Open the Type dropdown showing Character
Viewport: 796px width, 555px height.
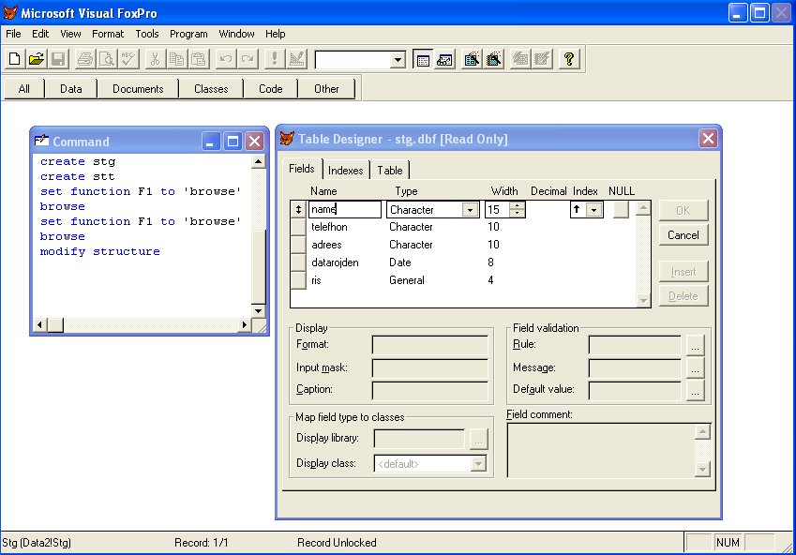point(470,210)
